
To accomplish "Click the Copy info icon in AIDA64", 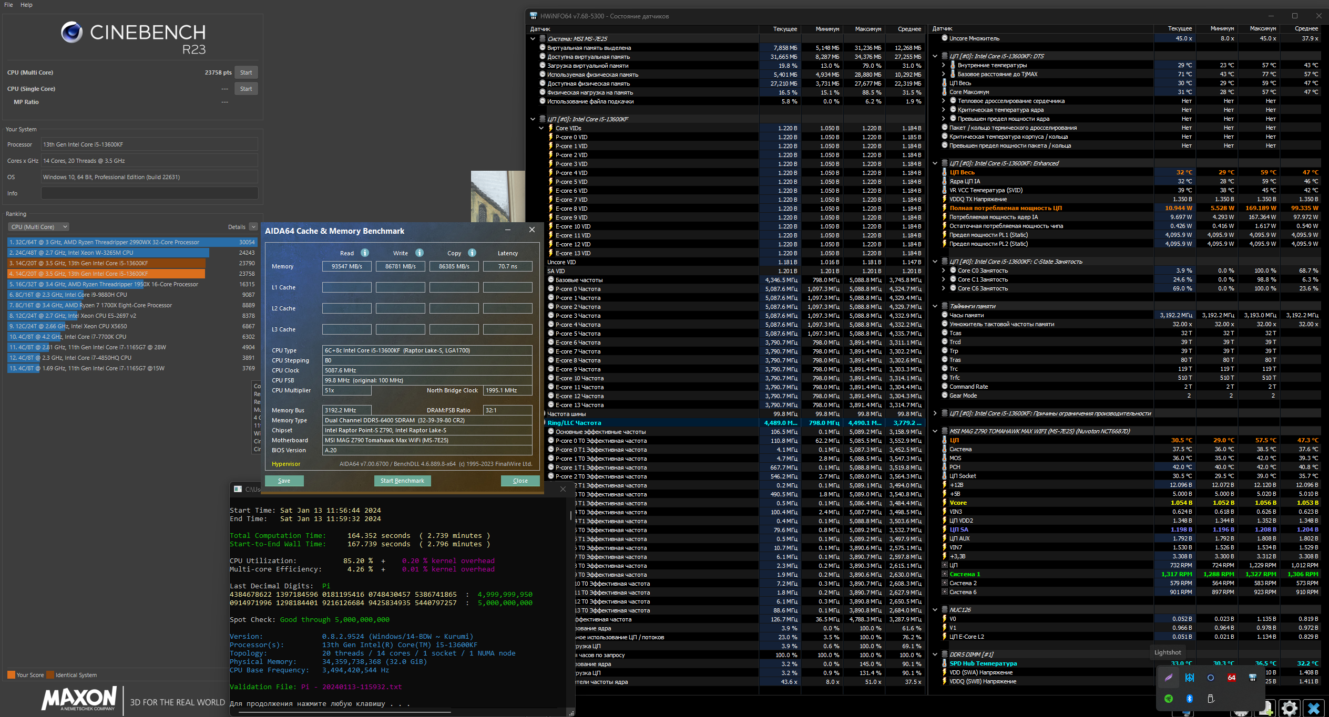I will point(472,253).
